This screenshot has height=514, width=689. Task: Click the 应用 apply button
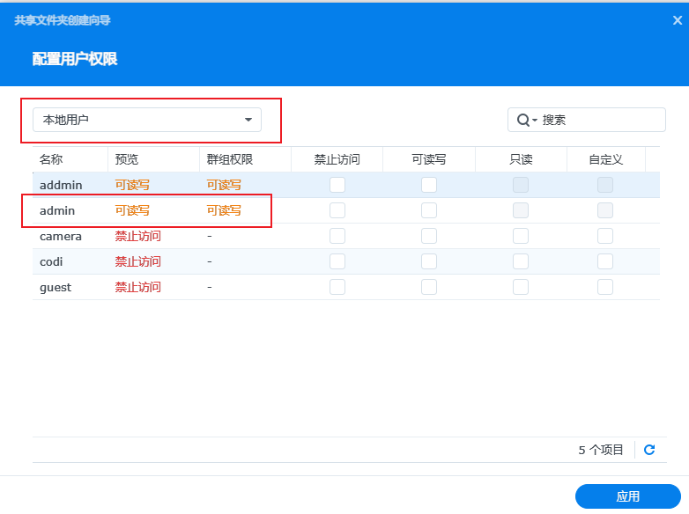(x=627, y=496)
